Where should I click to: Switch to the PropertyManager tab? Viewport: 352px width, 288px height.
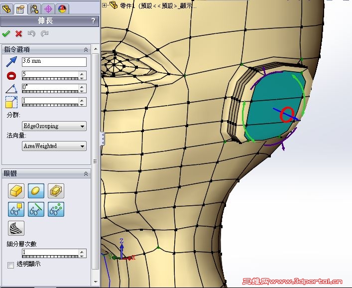coord(20,9)
